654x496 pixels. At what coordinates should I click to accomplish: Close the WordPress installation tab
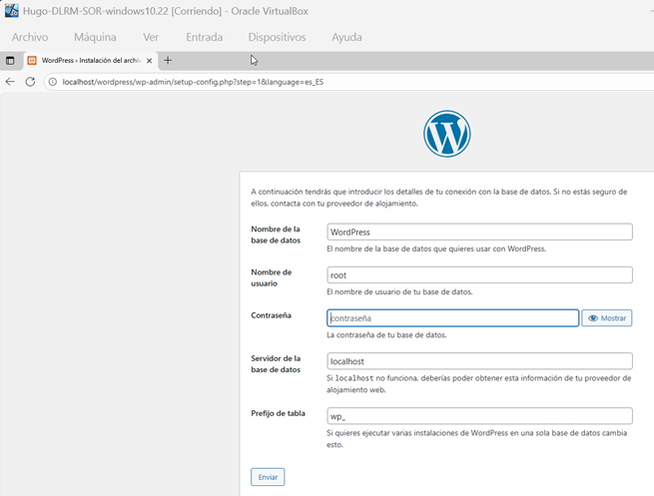[x=150, y=61]
